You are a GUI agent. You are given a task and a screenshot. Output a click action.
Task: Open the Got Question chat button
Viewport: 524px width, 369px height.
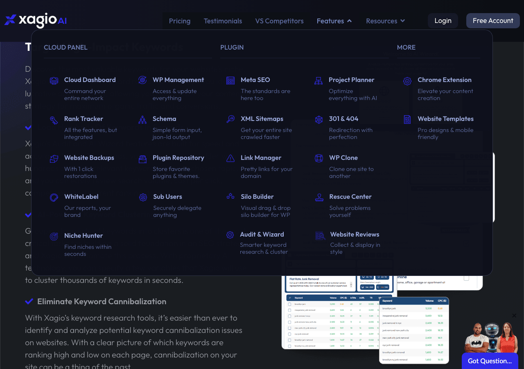coord(490,361)
